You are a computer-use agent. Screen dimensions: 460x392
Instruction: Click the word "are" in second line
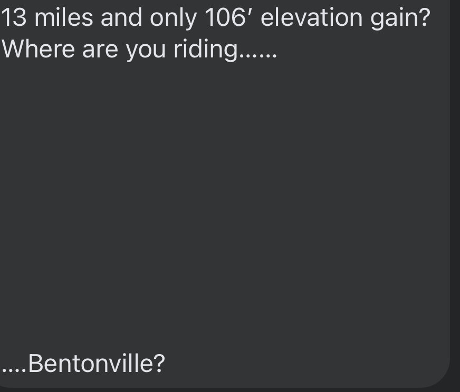[x=100, y=51]
